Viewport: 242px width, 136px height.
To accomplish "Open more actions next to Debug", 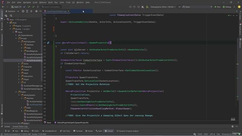I will tap(234, 7).
